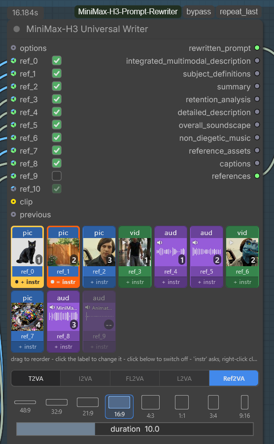Click the ref_2 input socket
The height and width of the screenshot is (444, 274).
pyautogui.click(x=13, y=86)
